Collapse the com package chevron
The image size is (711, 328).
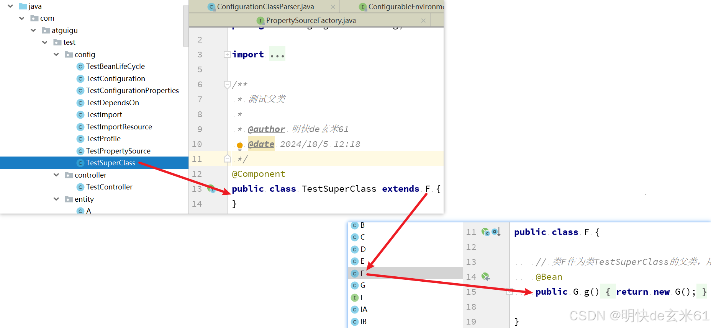pyautogui.click(x=22, y=18)
